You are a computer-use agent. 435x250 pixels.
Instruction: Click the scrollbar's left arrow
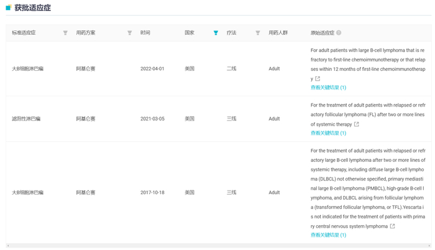(8, 246)
